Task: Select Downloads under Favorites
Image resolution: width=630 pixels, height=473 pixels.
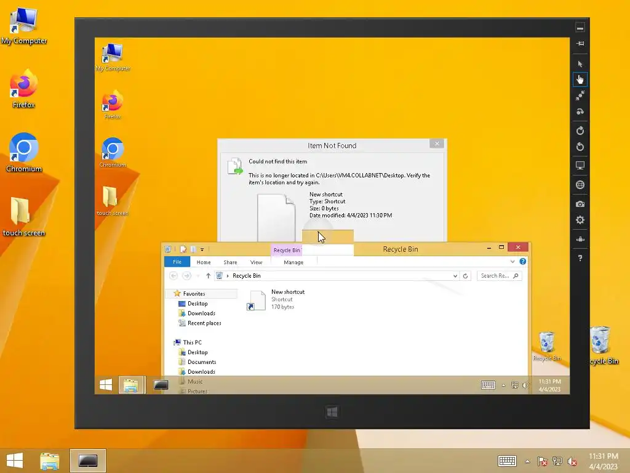Action: tap(201, 313)
